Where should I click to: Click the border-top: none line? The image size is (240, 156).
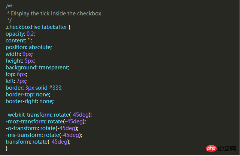pyautogui.click(x=28, y=94)
